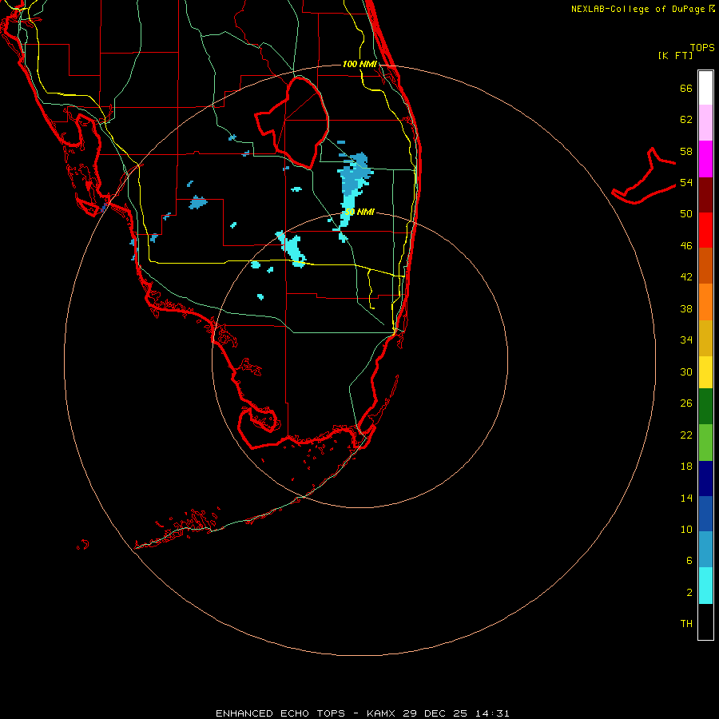Click the K FT units label
Screen dimensions: 719x719
pyautogui.click(x=675, y=55)
